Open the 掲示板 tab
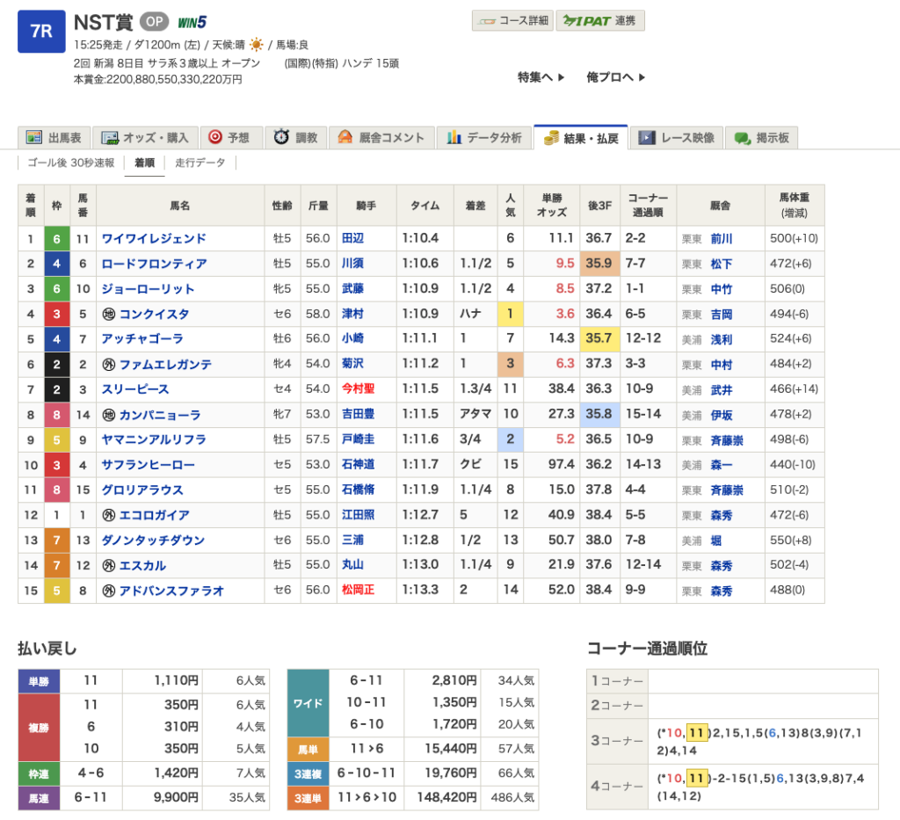This screenshot has height=820, width=900. (761, 138)
